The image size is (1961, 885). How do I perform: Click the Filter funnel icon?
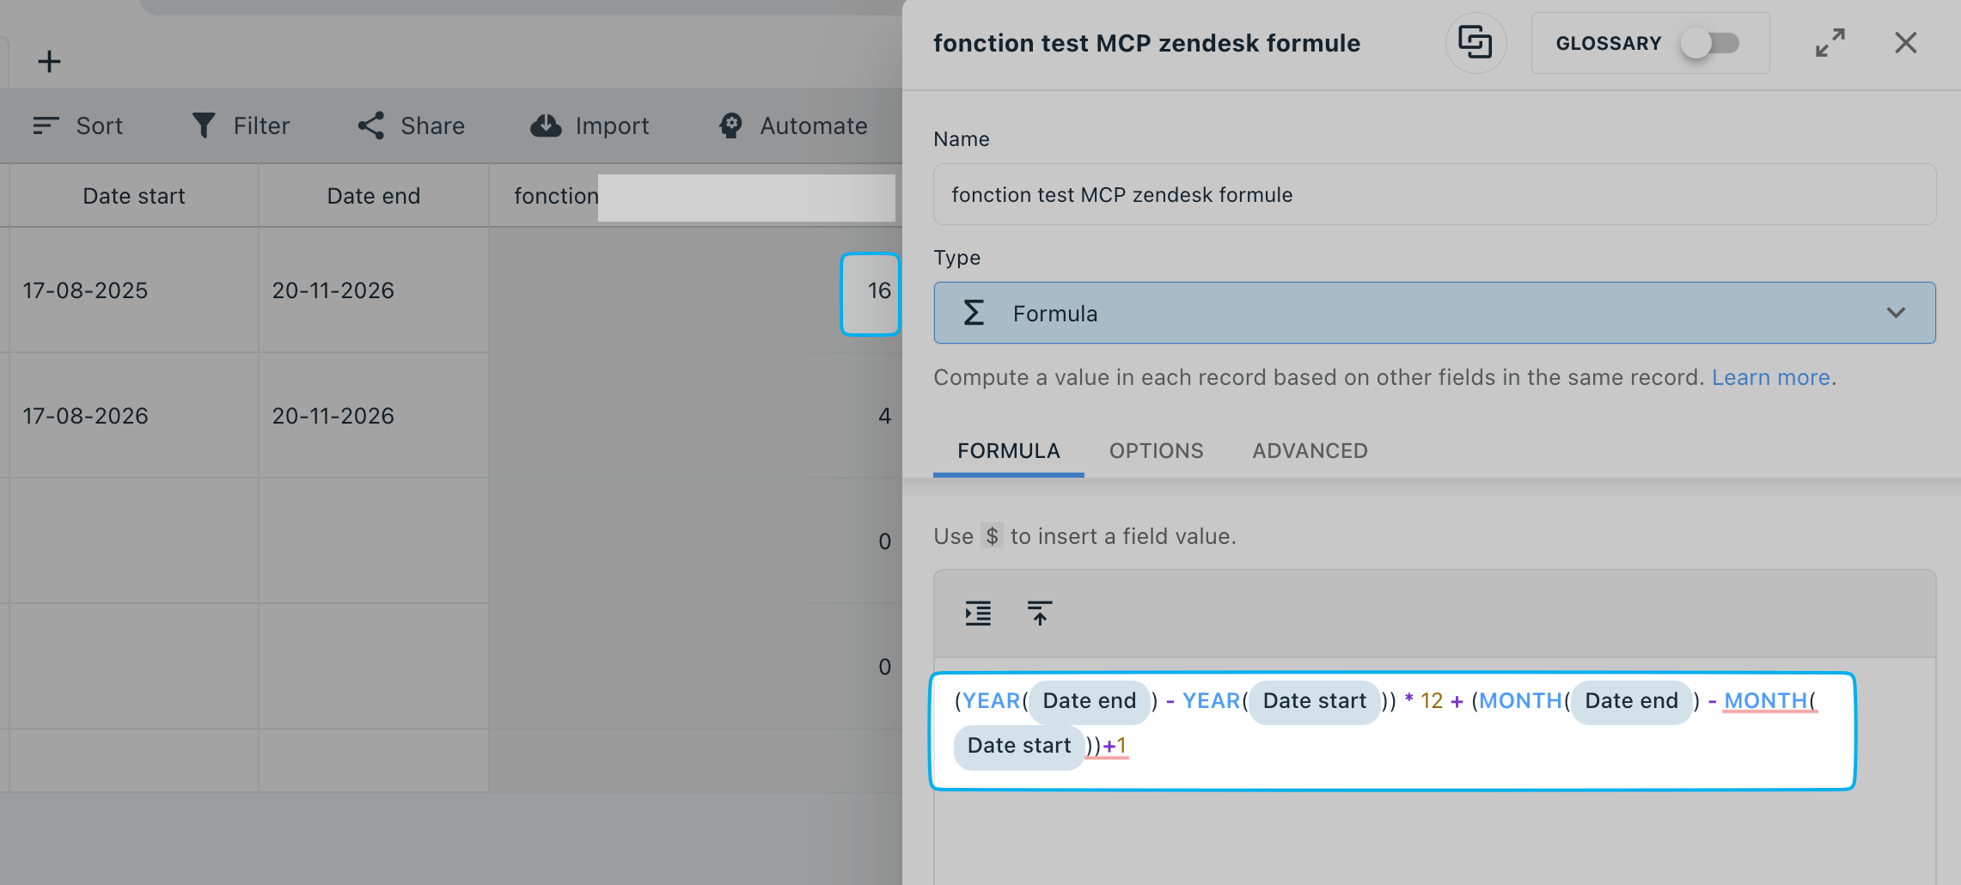point(204,125)
